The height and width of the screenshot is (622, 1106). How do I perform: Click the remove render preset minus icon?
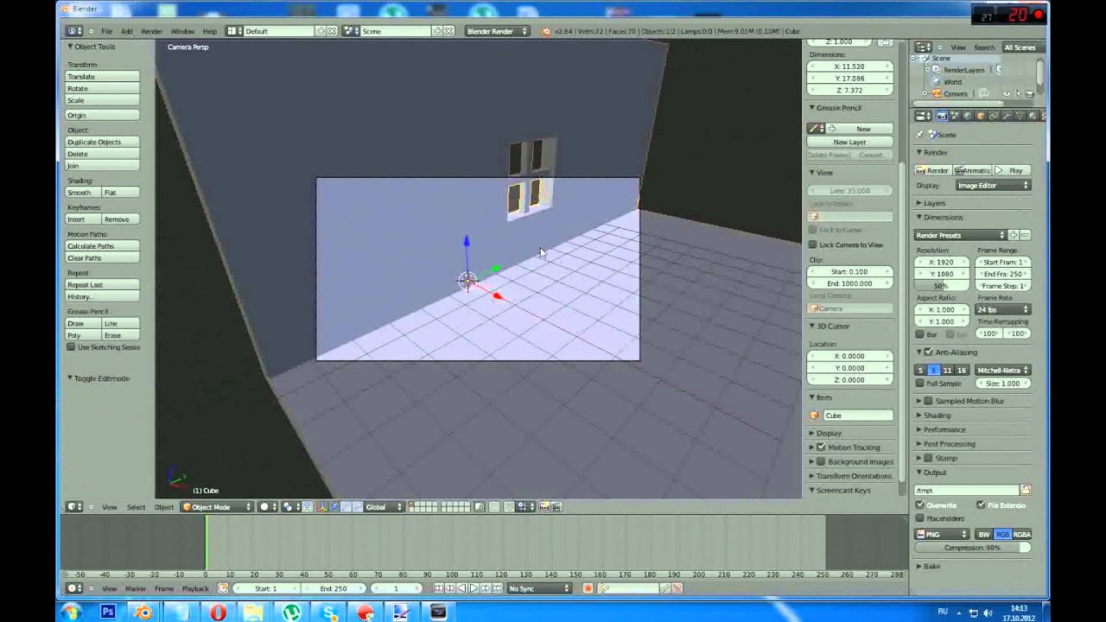click(1025, 235)
